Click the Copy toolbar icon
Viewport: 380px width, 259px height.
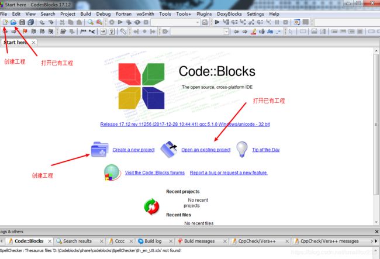tap(71, 22)
